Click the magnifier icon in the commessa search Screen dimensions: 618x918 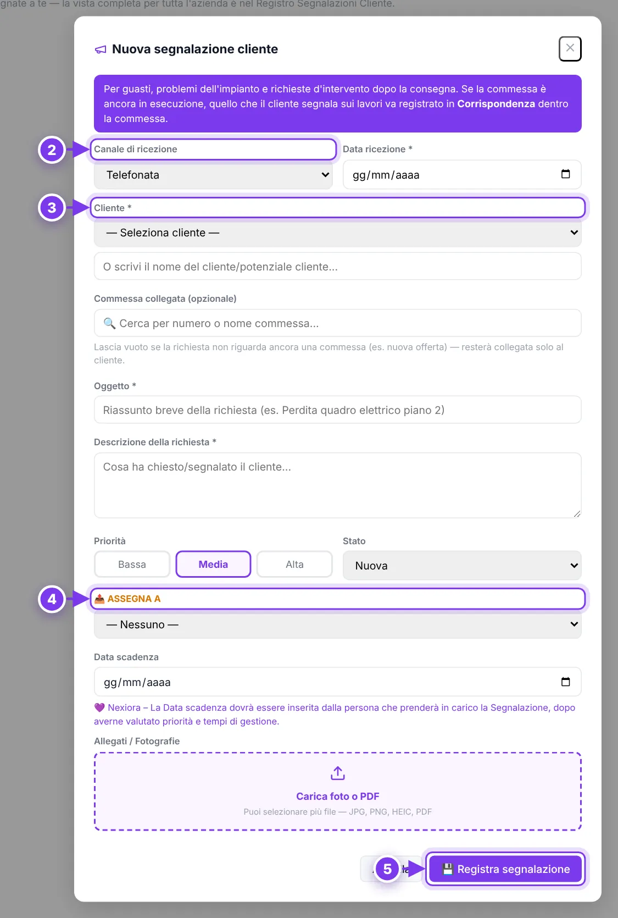tap(110, 323)
